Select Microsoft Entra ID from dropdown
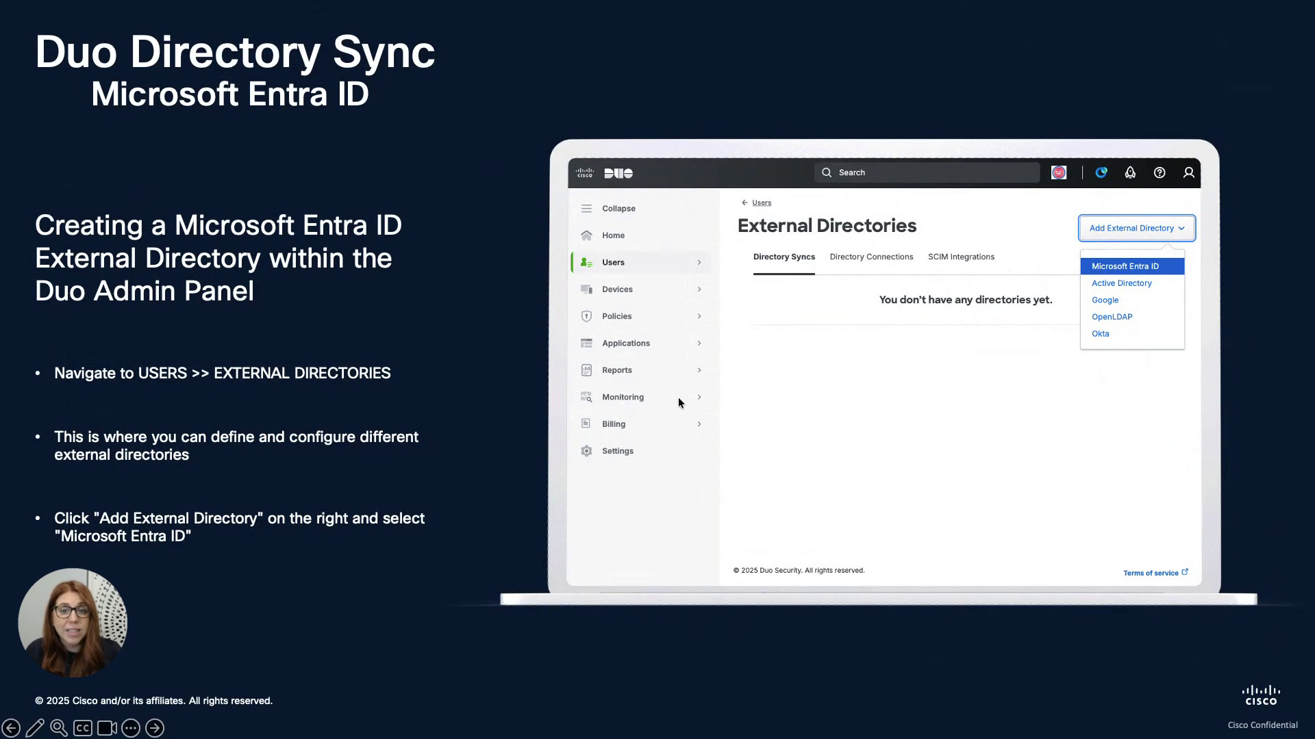Image resolution: width=1315 pixels, height=739 pixels. tap(1132, 266)
